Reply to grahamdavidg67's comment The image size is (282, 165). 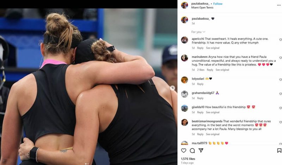pos(200,98)
